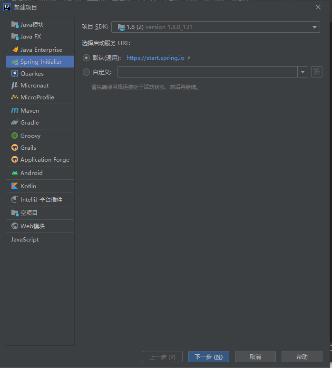
Task: Click the Gradle elephant icon
Action: [15, 123]
